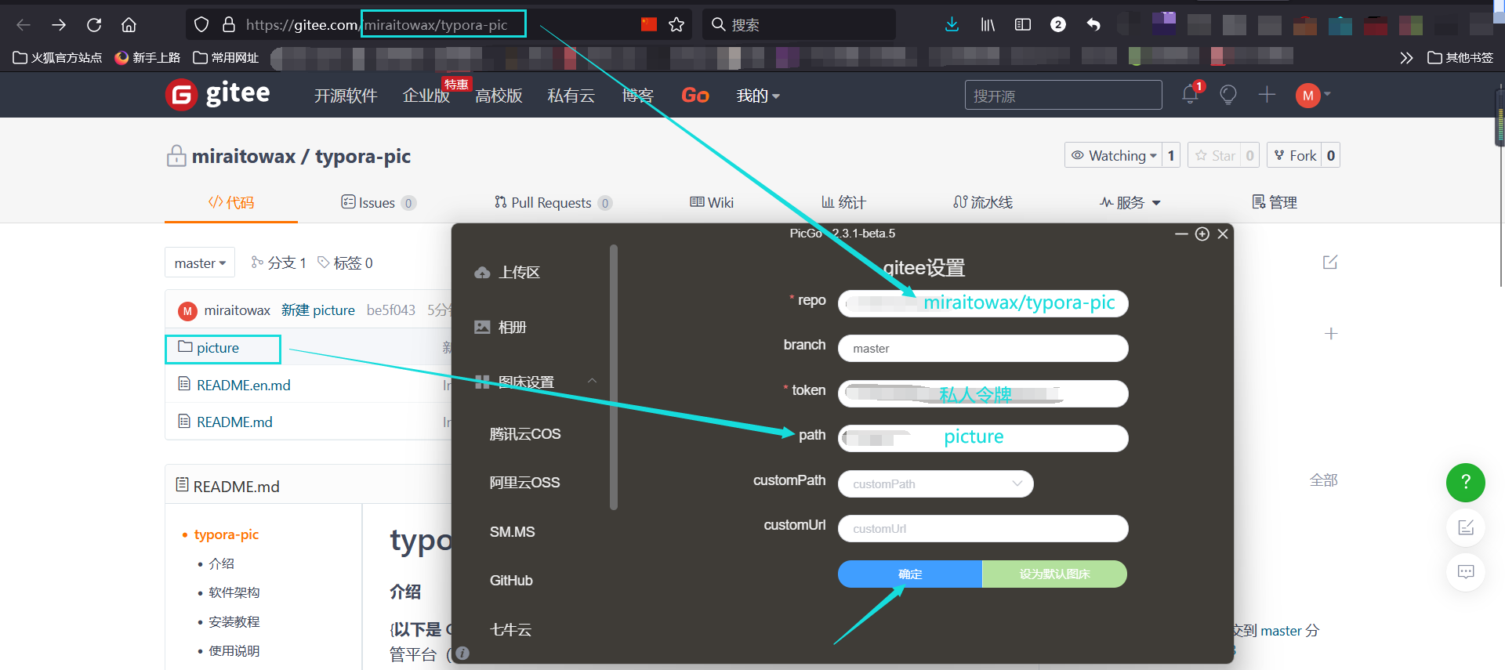Screen dimensions: 1505x670
Task: Click the browser back arrow
Action: (x=24, y=25)
